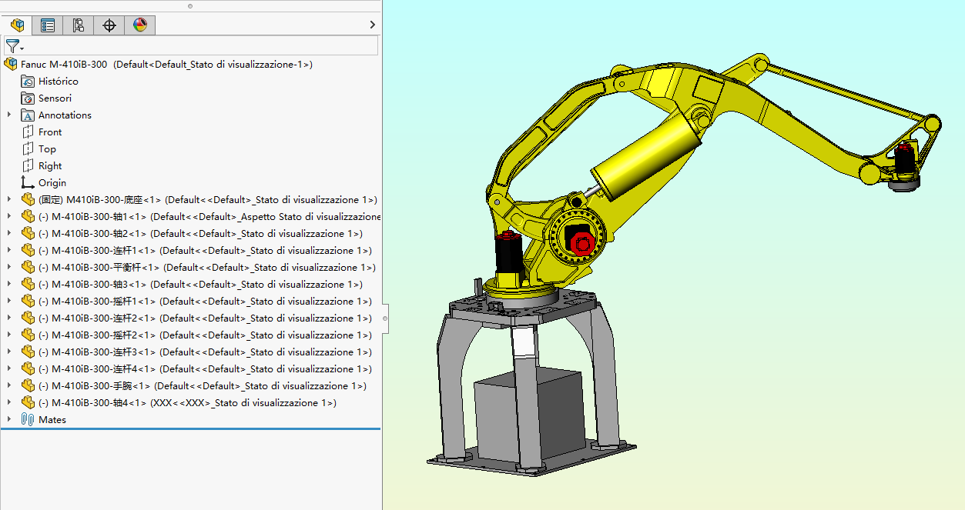The width and height of the screenshot is (965, 510).
Task: Expand the Annotations node
Action: tap(9, 115)
